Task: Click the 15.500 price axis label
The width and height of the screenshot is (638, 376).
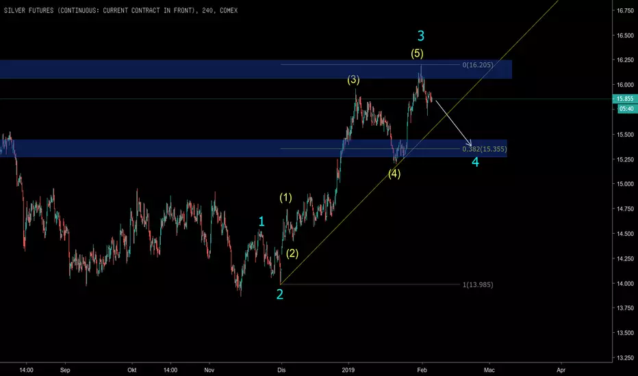Action: tap(625, 135)
